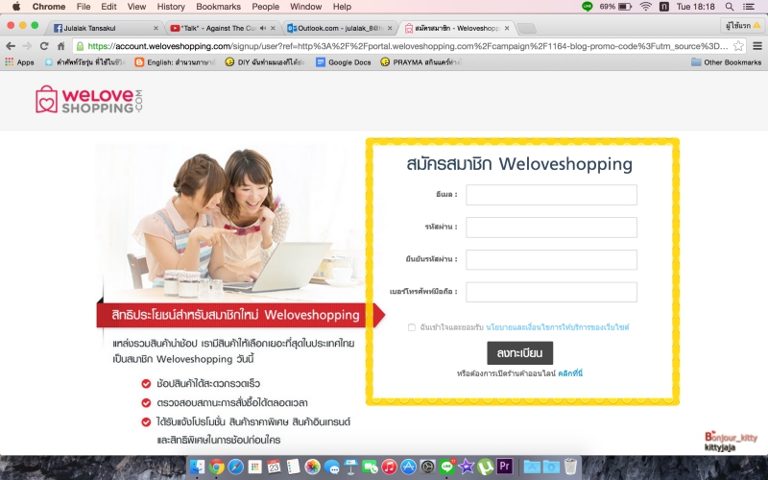
Task: Switch to the Outlook.com tab
Action: (339, 28)
